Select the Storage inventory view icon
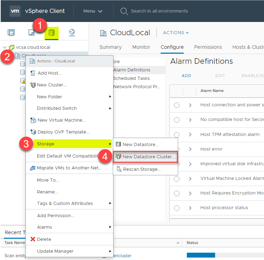This screenshot has height=260, width=264. 52,33
